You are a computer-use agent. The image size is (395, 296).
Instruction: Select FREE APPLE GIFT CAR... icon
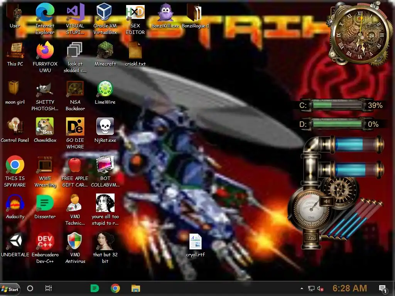click(75, 172)
